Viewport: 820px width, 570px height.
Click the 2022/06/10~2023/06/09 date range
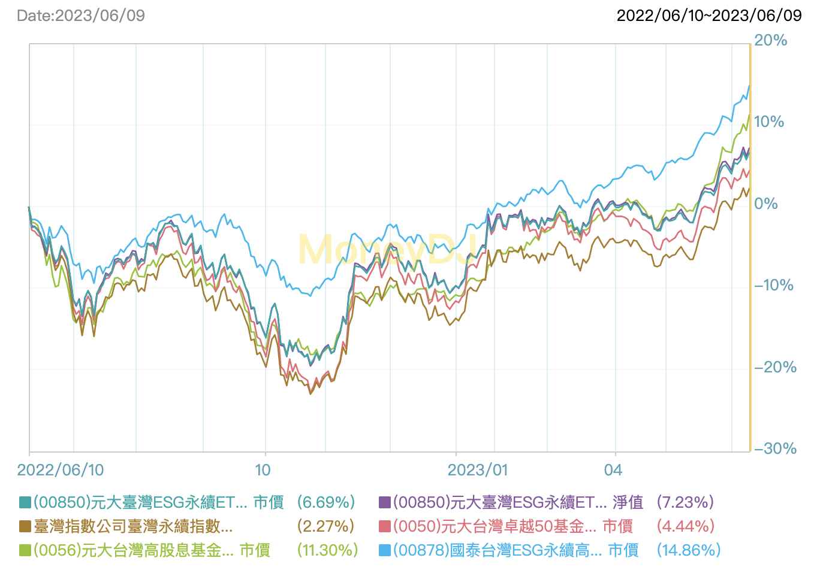pos(709,16)
